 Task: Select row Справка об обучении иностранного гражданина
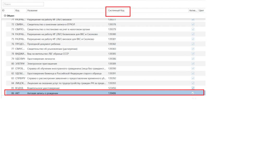pyautogui.click(x=106, y=69)
